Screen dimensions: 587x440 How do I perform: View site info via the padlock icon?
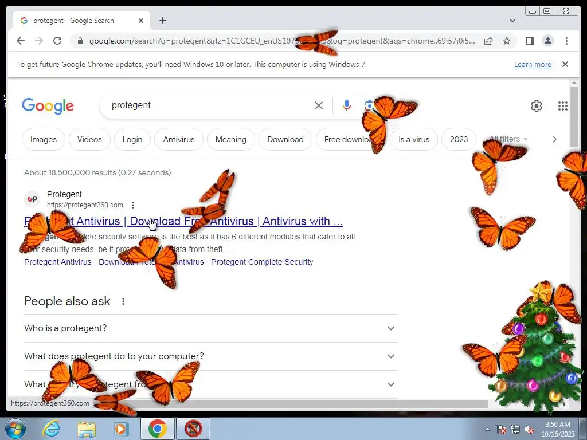pyautogui.click(x=80, y=41)
